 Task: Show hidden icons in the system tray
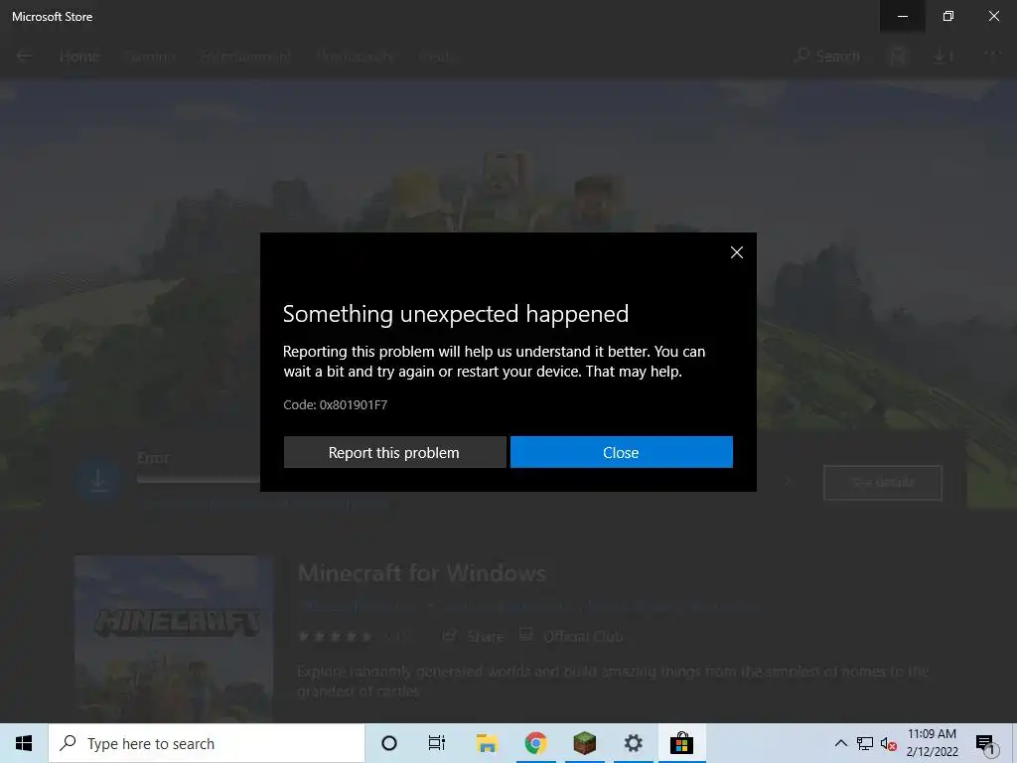(x=840, y=743)
